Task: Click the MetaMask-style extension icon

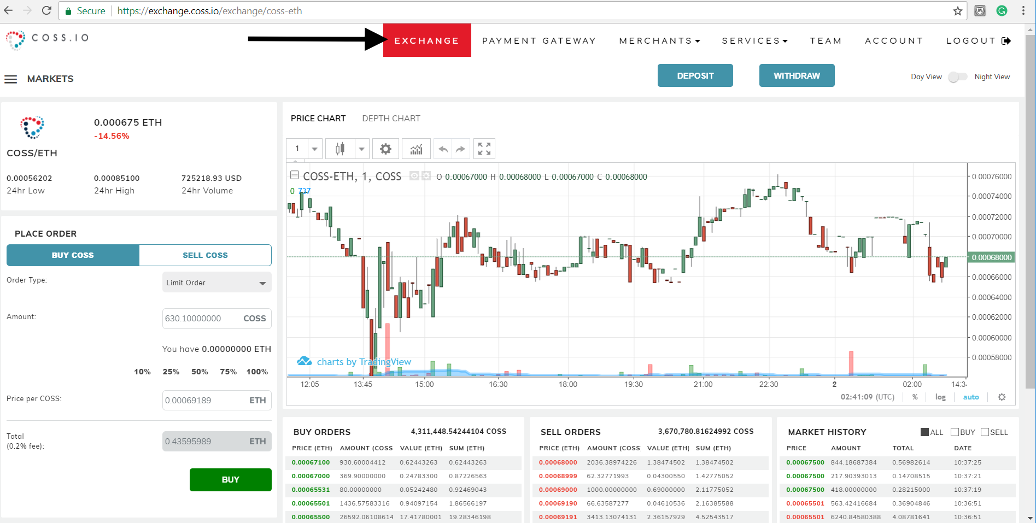Action: [x=980, y=10]
